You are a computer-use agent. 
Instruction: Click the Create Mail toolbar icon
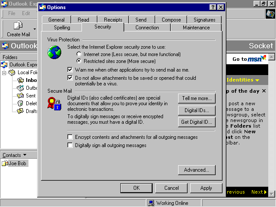coord(18,25)
